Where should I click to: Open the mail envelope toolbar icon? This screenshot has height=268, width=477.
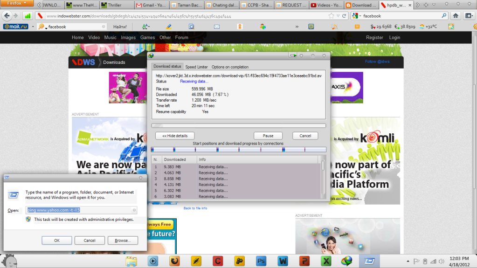[217, 27]
